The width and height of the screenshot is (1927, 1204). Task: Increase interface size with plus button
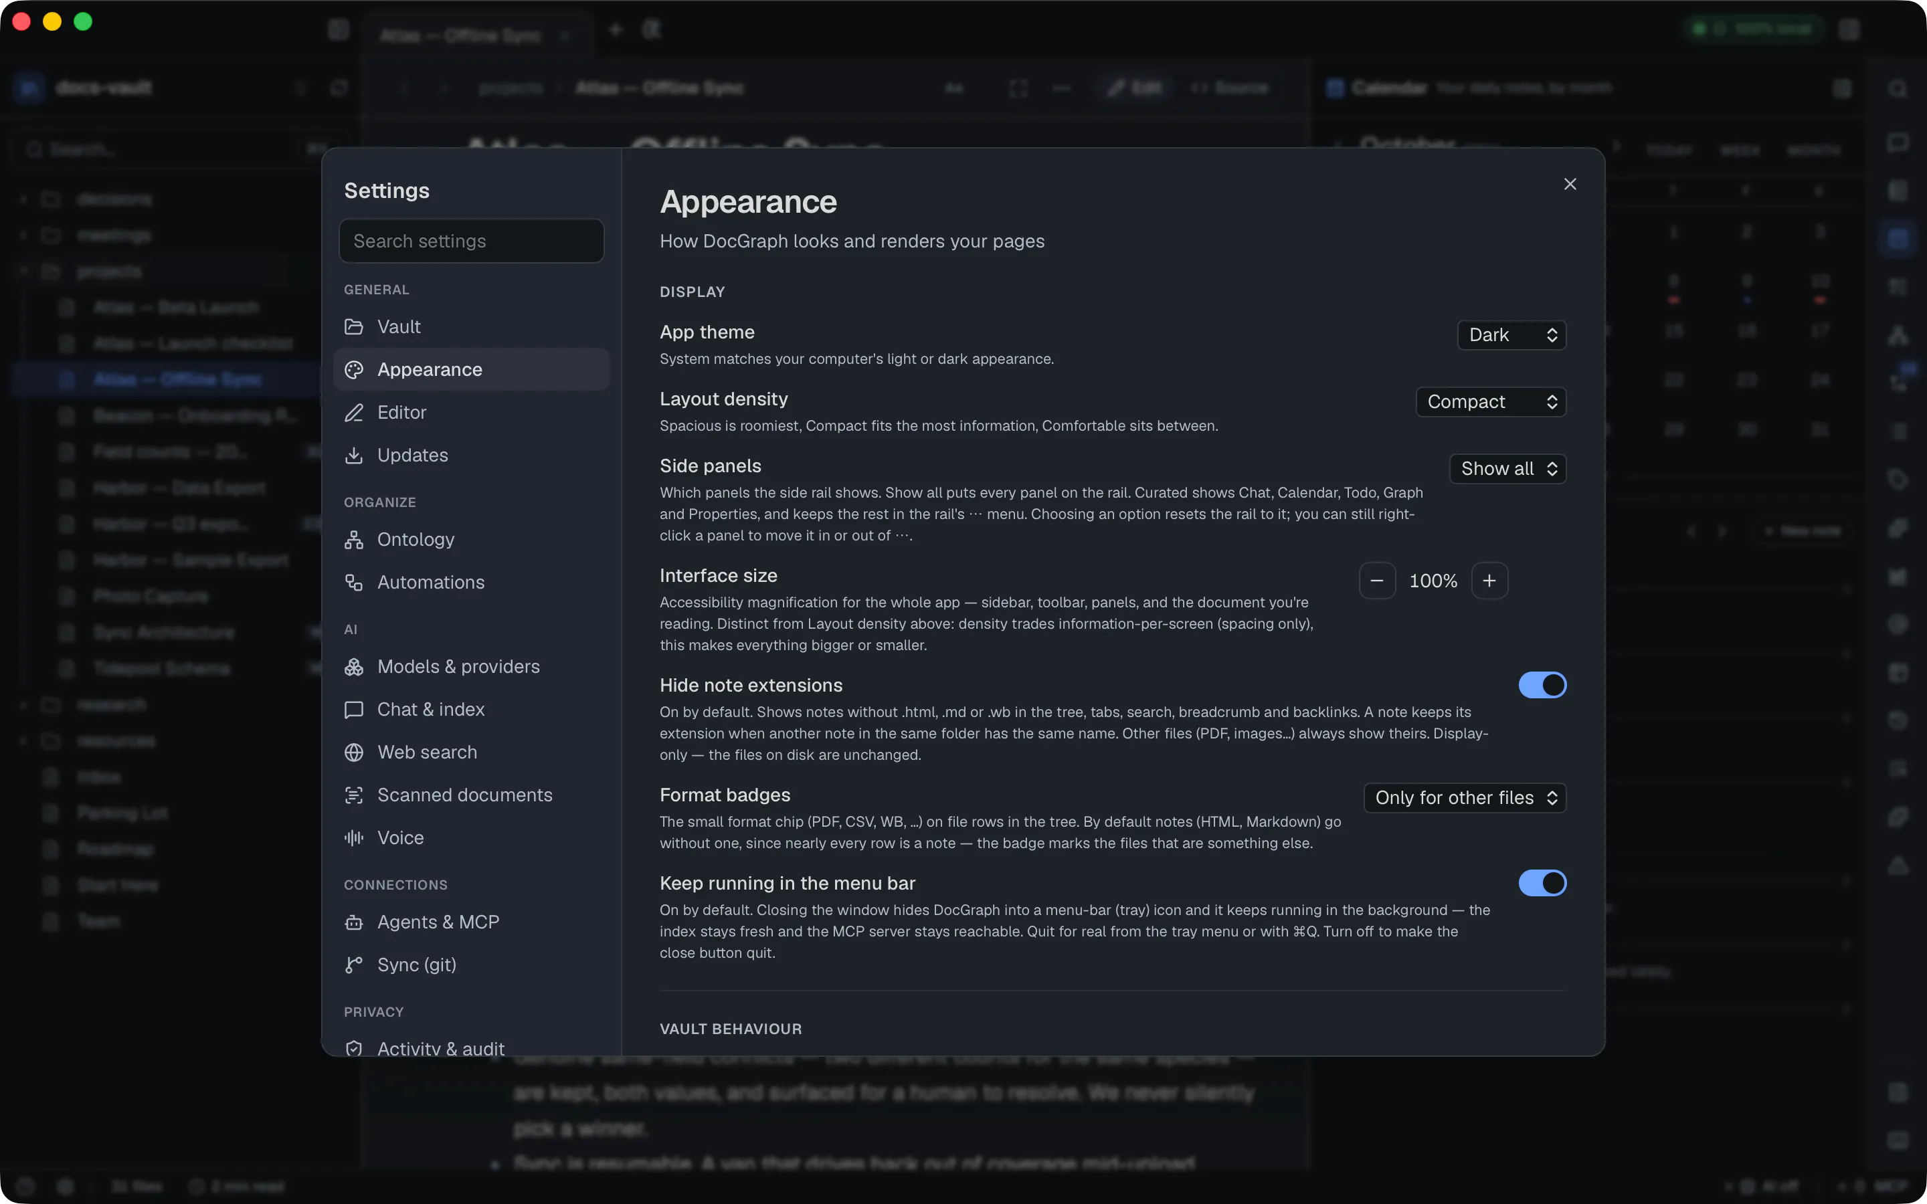point(1489,581)
